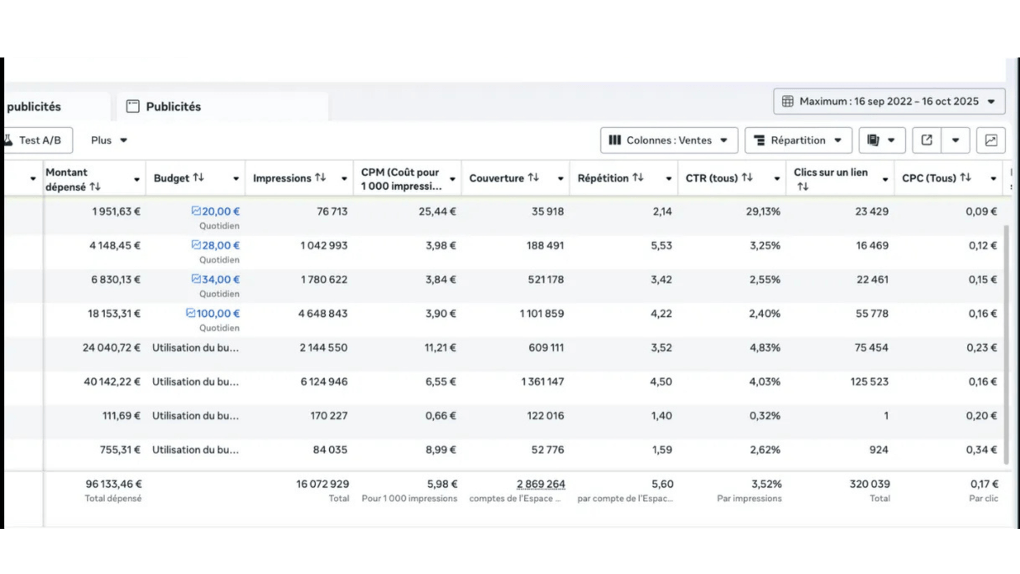
Task: Open the CPC (Tous) column options arrow
Action: tap(993, 179)
